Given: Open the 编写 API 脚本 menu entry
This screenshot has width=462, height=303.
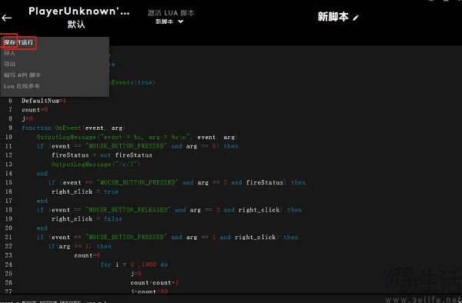Looking at the screenshot, I should point(22,75).
